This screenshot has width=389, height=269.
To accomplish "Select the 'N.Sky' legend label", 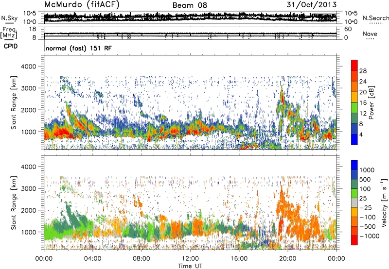I will (x=9, y=18).
